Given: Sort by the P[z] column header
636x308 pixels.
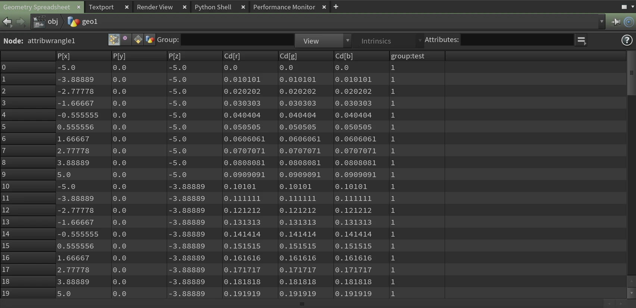Looking at the screenshot, I should point(195,56).
